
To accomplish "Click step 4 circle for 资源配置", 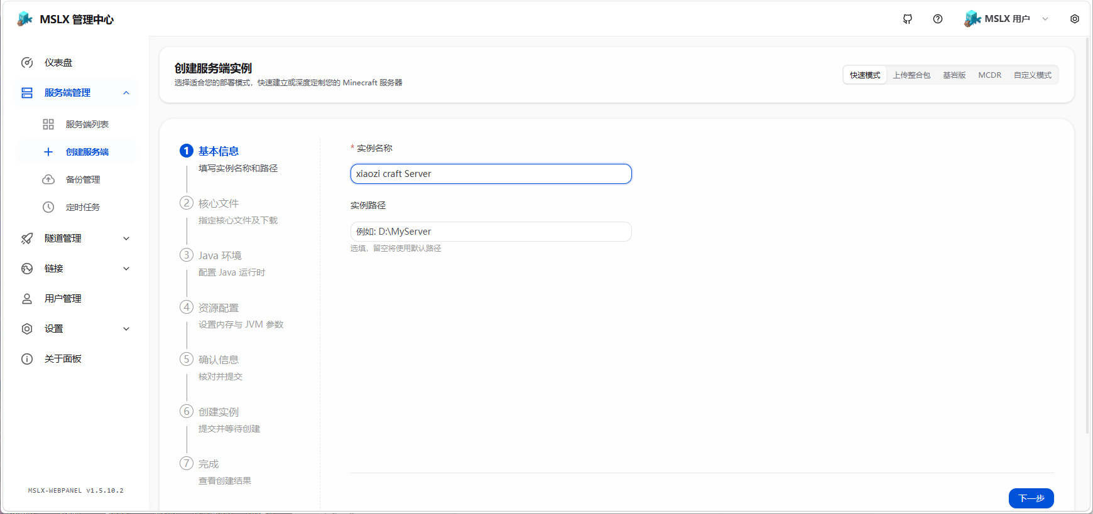I will [187, 307].
